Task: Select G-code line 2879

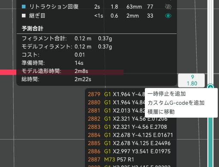Action: [116, 94]
